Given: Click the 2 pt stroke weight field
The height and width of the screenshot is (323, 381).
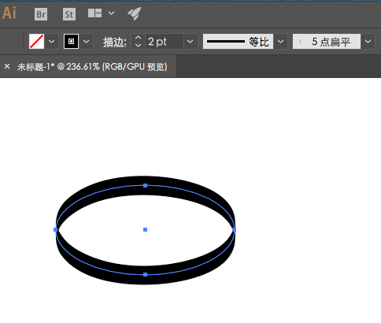Looking at the screenshot, I should tap(165, 42).
